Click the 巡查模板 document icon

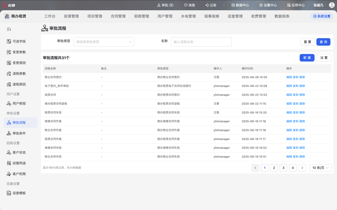(x=9, y=193)
